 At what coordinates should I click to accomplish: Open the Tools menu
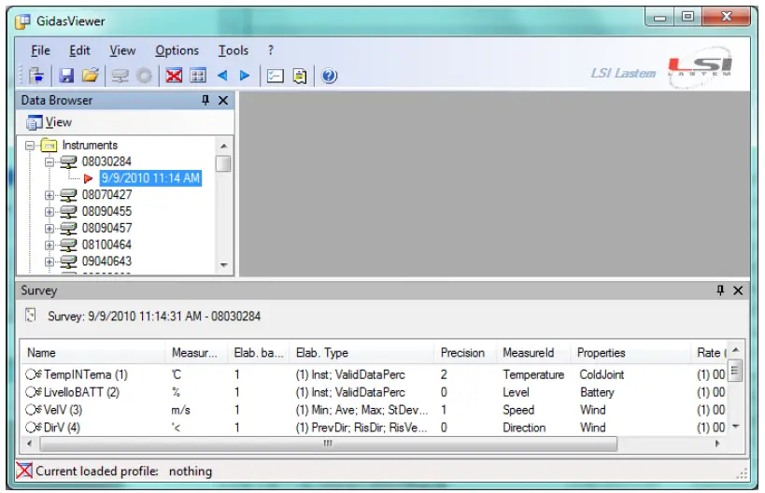tap(233, 50)
